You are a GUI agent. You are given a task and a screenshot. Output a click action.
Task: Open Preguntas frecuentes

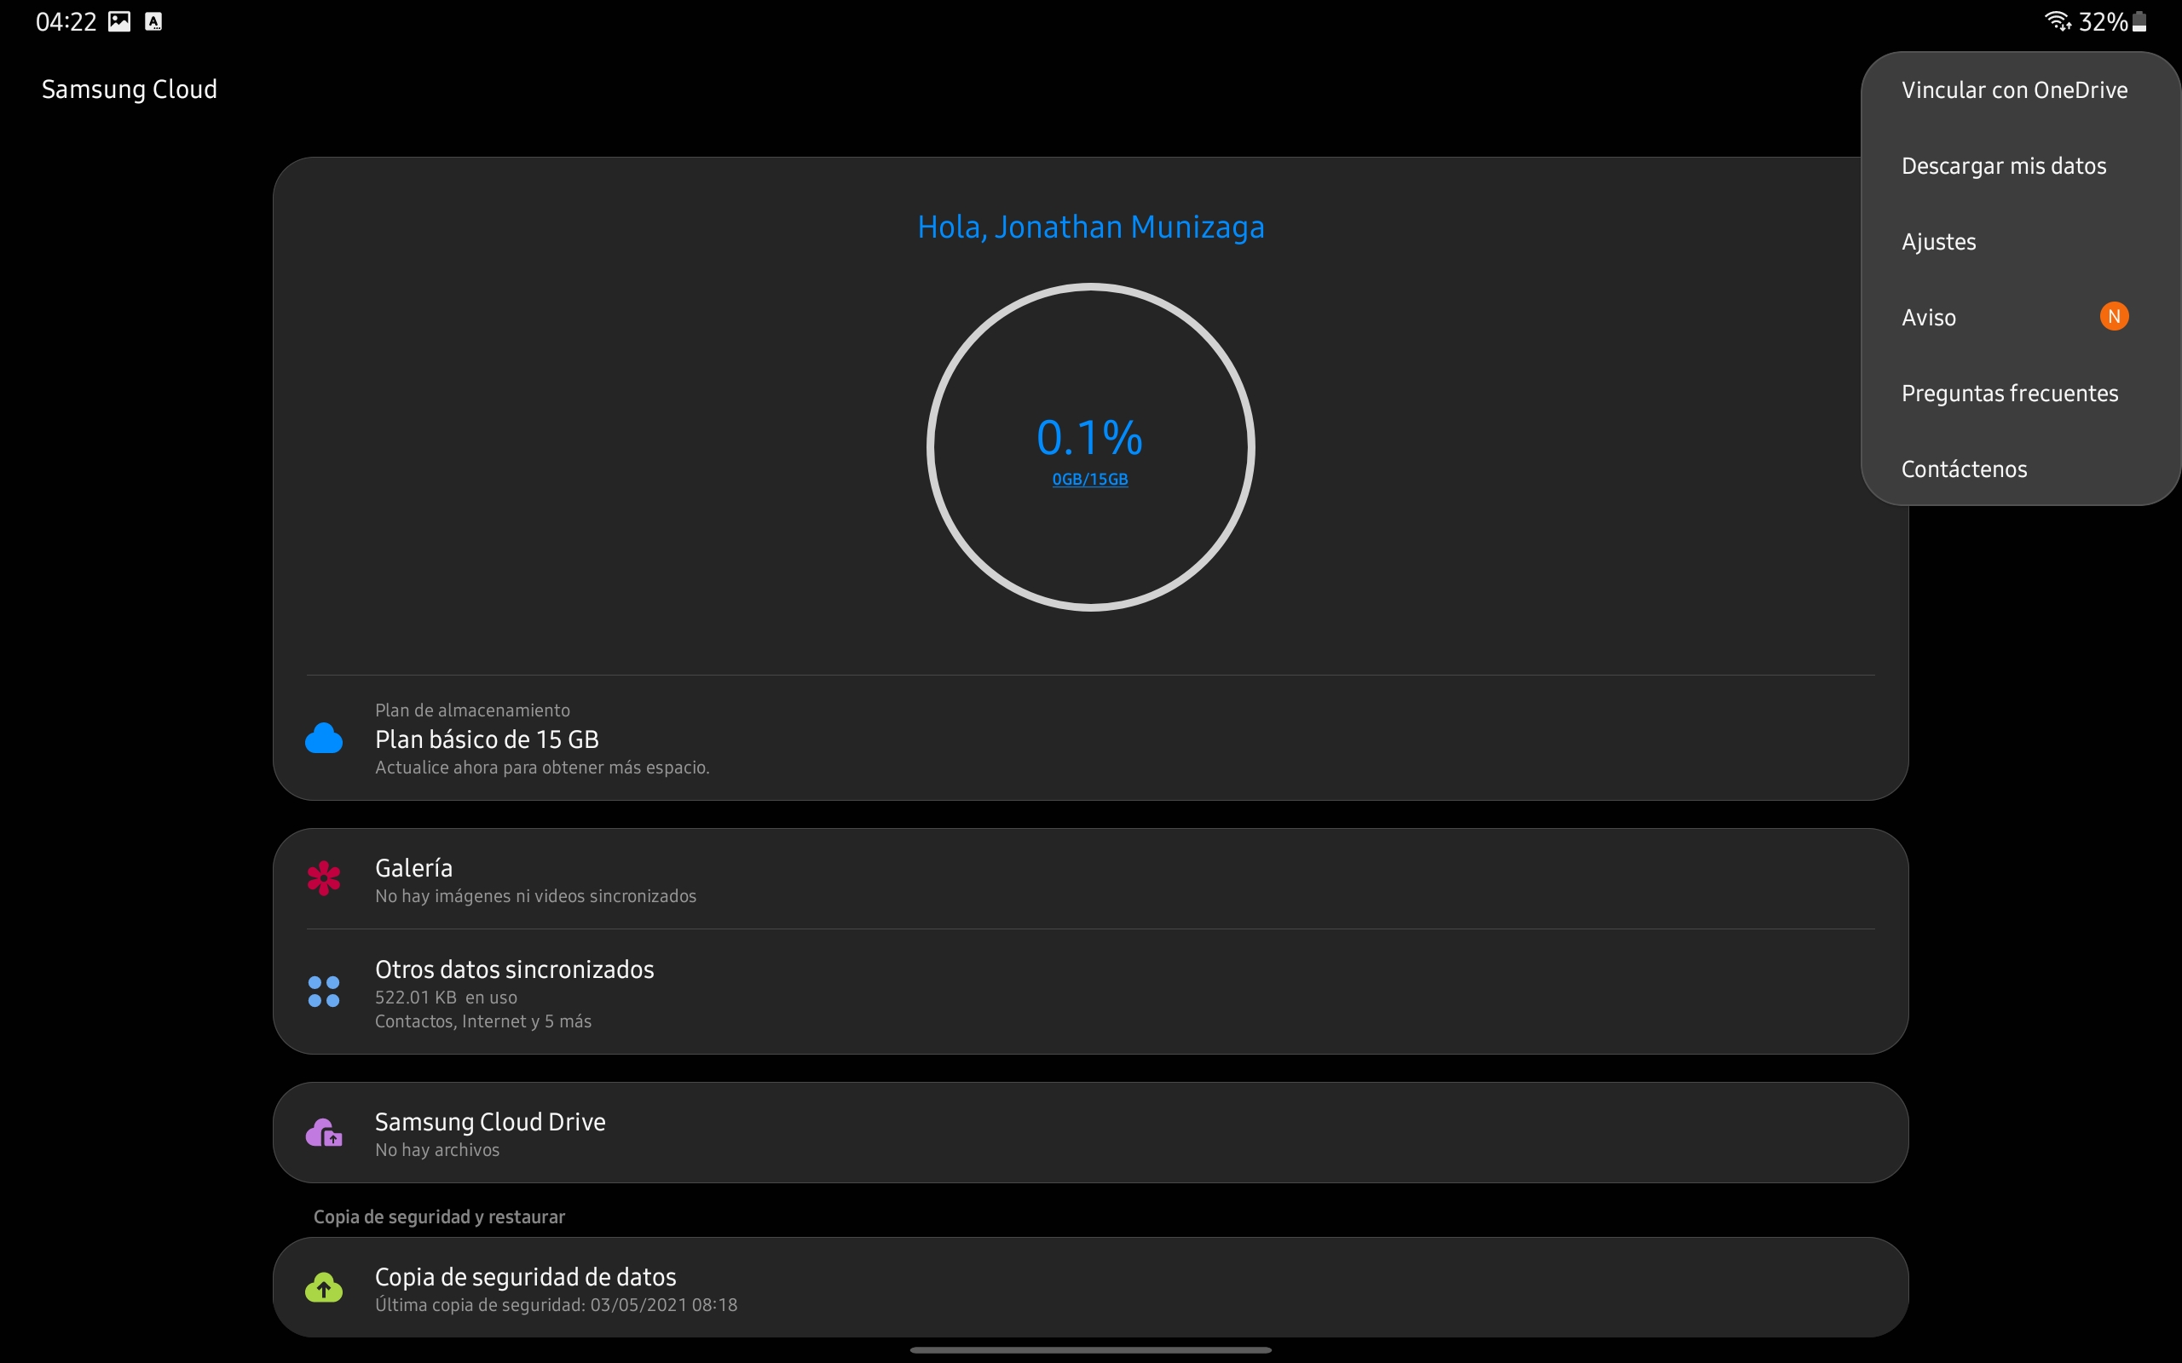click(2020, 393)
